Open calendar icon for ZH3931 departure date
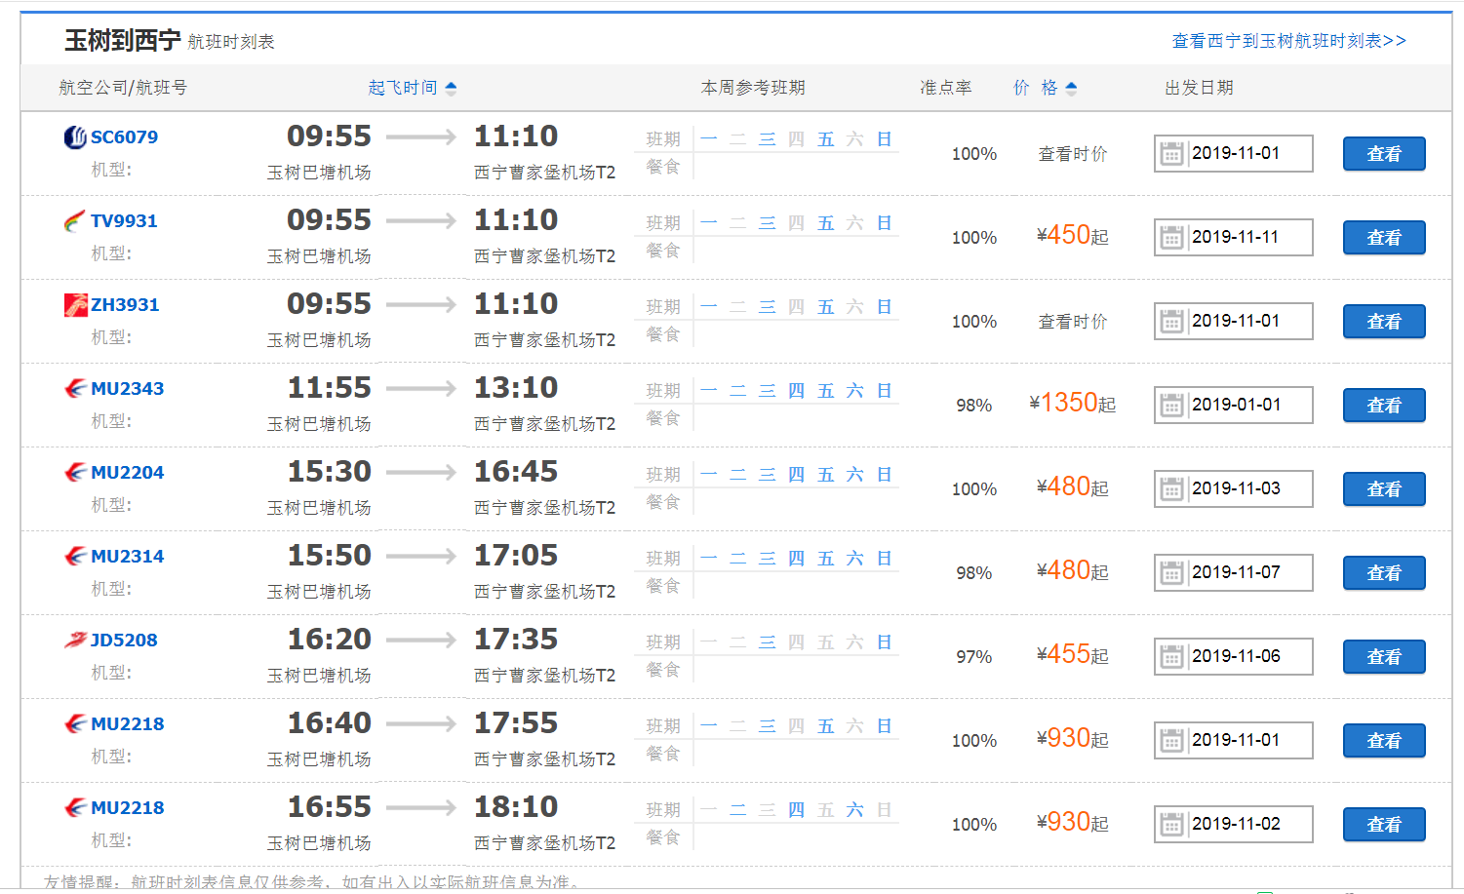Viewport: 1464px width, 894px height. [1171, 322]
